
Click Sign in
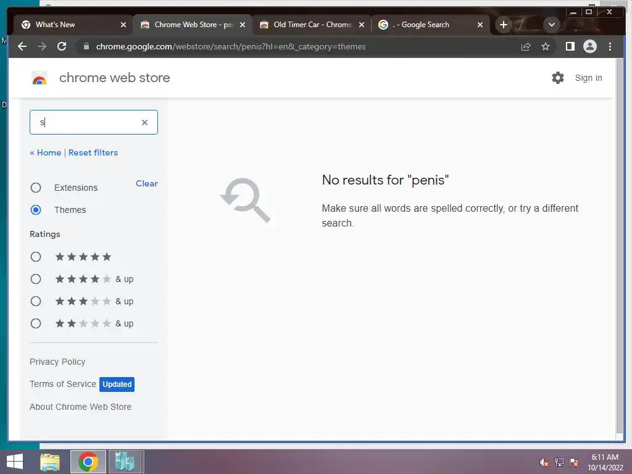588,78
